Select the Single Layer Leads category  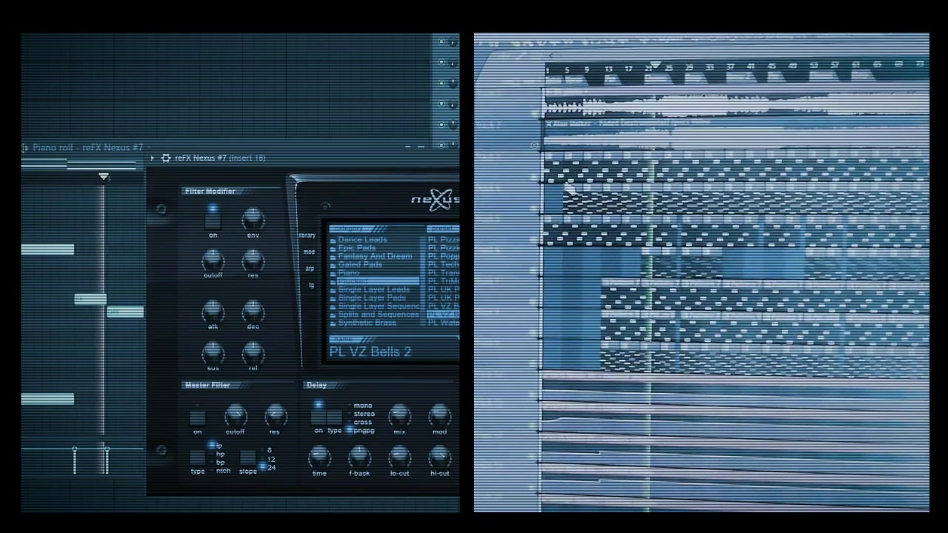click(x=373, y=289)
